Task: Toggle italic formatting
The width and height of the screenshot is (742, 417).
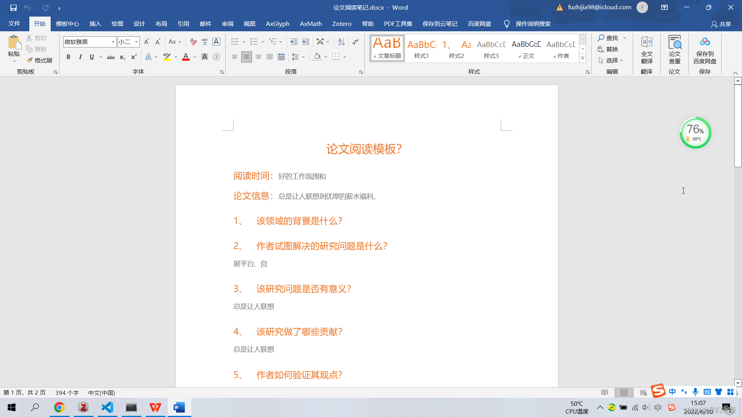Action: (x=80, y=57)
